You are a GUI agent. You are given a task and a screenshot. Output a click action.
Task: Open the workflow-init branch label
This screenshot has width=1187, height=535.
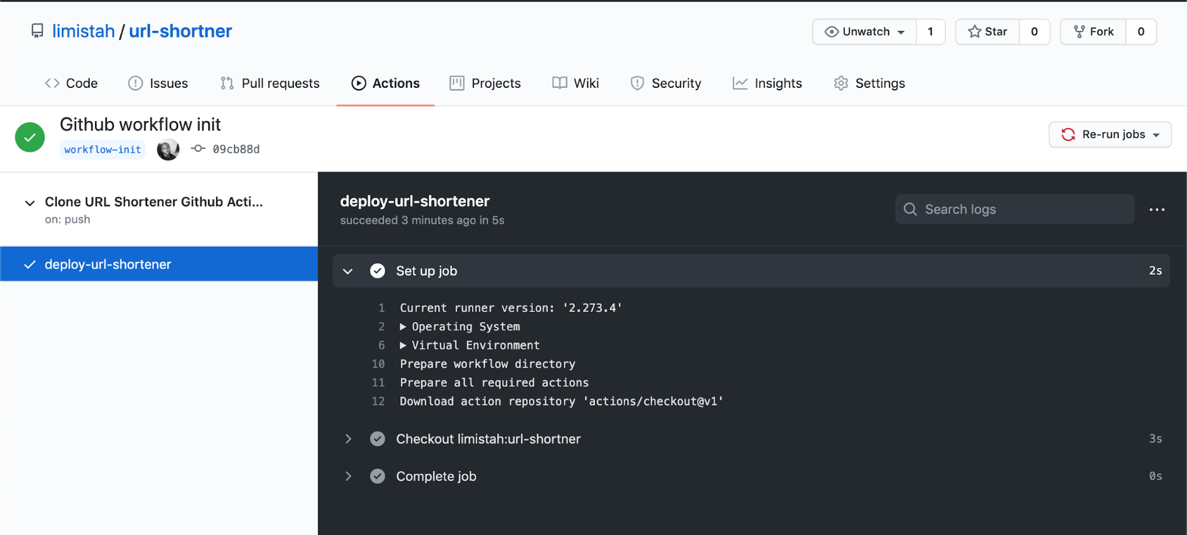[x=103, y=149]
